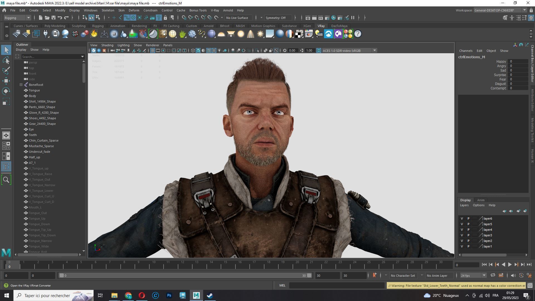This screenshot has height=301, width=535.
Task: Open the Deform menu
Action: tap(134, 10)
